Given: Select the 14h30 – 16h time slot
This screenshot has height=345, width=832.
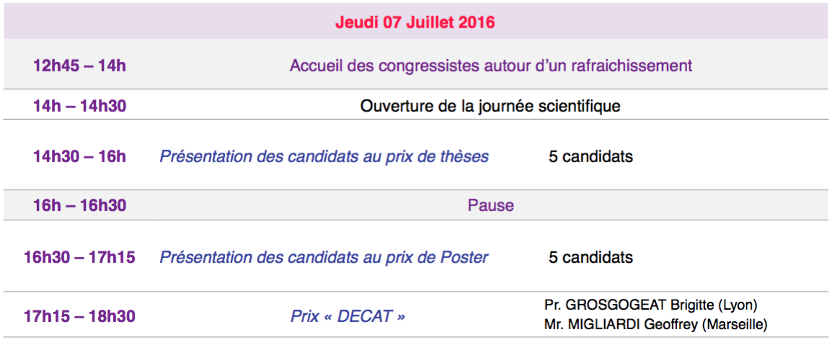Looking at the screenshot, I should click(79, 156).
